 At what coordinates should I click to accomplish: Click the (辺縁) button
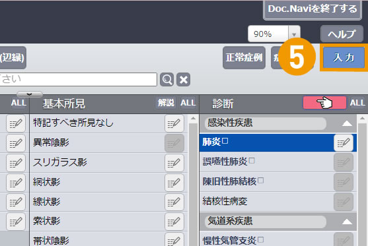13,57
